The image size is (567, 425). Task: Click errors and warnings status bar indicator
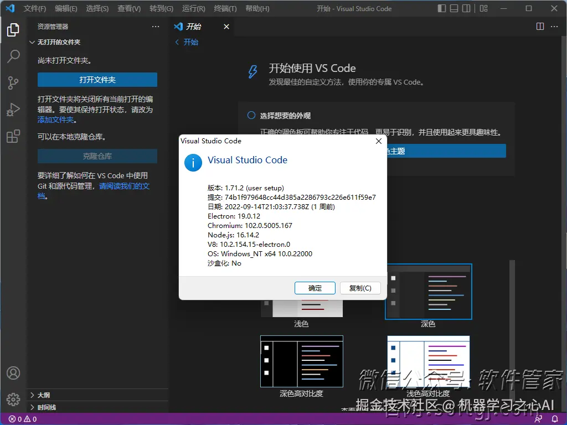tap(23, 419)
